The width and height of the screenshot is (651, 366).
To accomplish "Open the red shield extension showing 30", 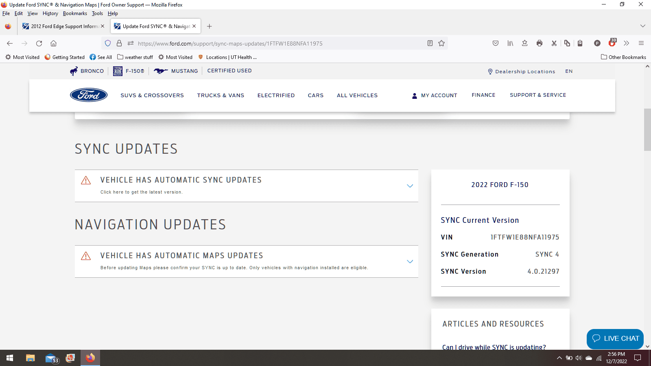I will pos(612,43).
